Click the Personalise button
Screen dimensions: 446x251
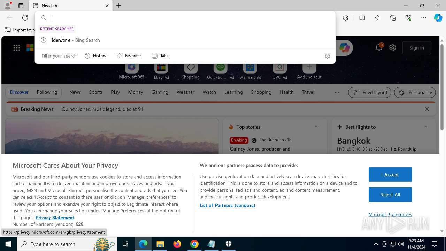(415, 92)
